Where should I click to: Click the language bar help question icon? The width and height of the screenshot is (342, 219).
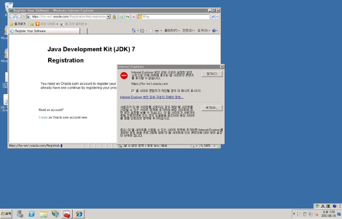pos(335,206)
